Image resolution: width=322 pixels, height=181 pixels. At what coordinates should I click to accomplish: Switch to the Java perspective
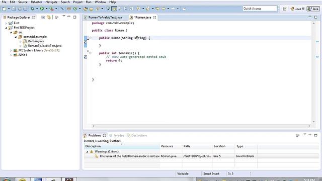click(x=313, y=9)
